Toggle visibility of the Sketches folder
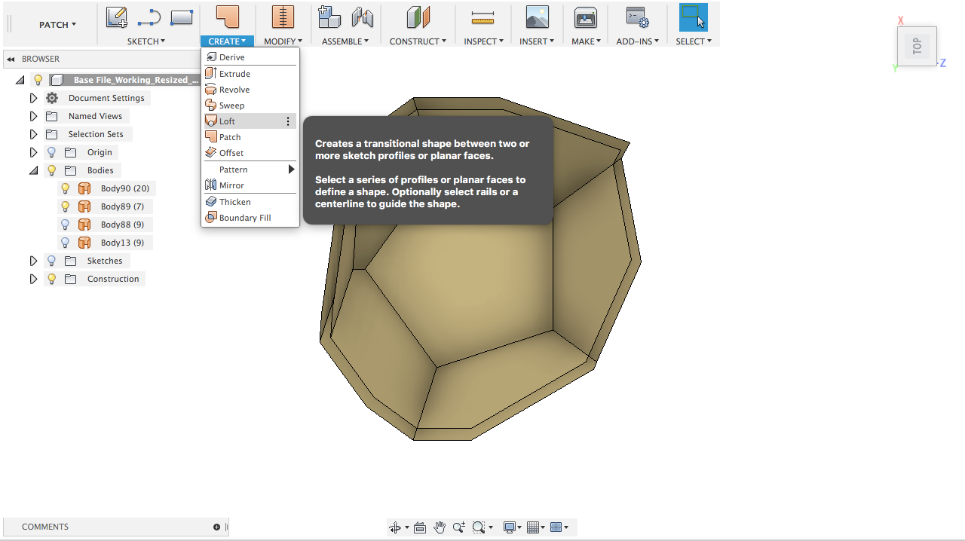The width and height of the screenshot is (965, 541). 51,261
